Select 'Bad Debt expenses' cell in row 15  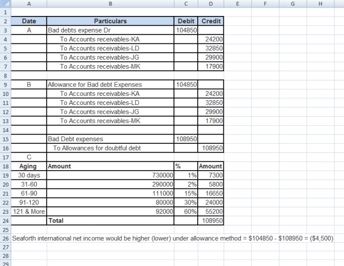click(111, 139)
